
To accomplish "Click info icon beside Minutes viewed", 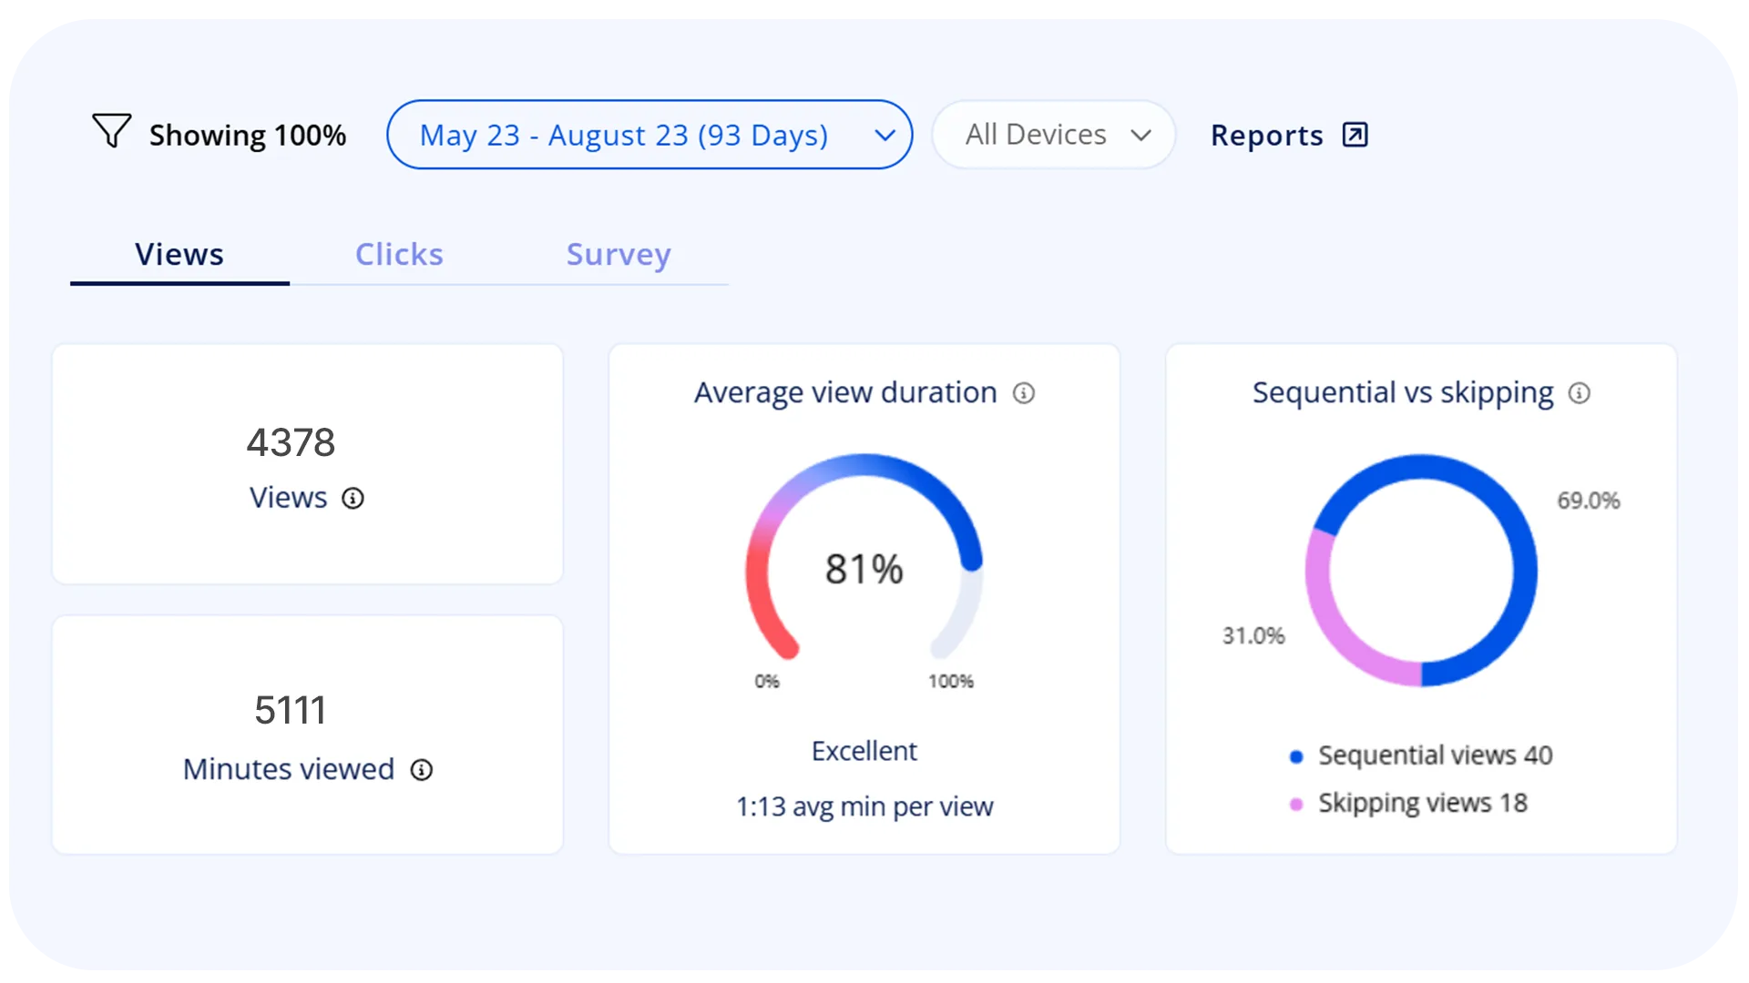I will coord(421,770).
